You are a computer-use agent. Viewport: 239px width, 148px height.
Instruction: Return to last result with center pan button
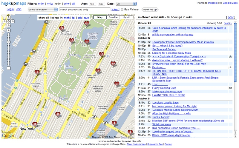(9, 21)
